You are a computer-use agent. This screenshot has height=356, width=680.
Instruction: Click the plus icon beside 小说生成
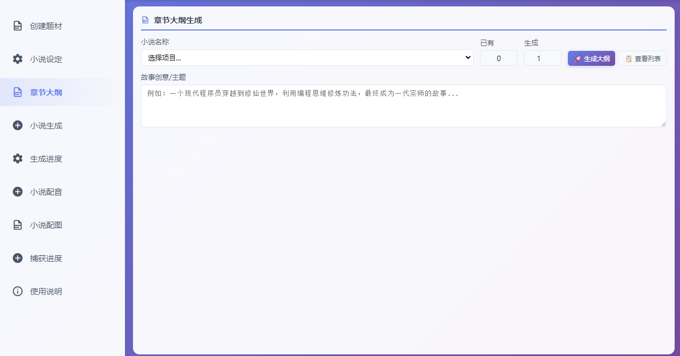click(x=18, y=125)
